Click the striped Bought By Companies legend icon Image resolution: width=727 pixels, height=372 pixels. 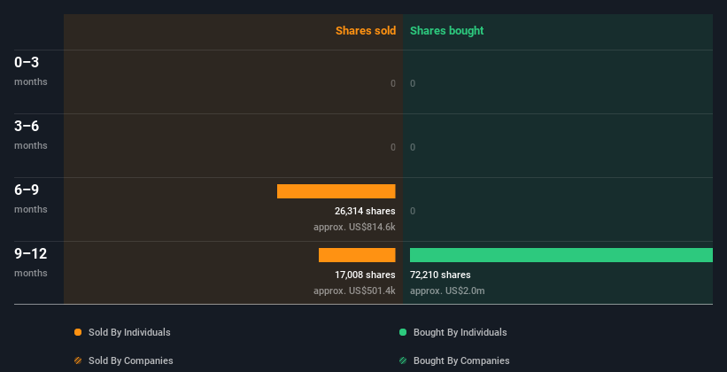(403, 360)
